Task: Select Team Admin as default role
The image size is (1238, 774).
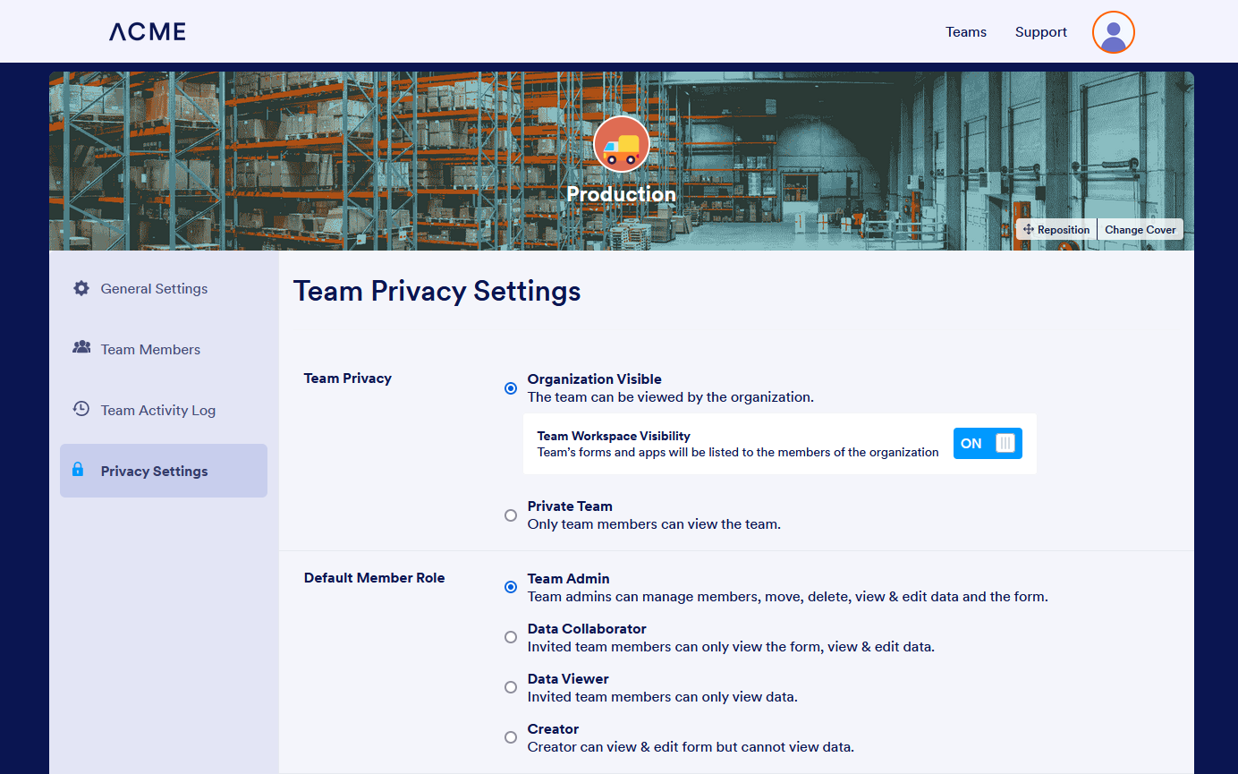Action: pos(511,587)
